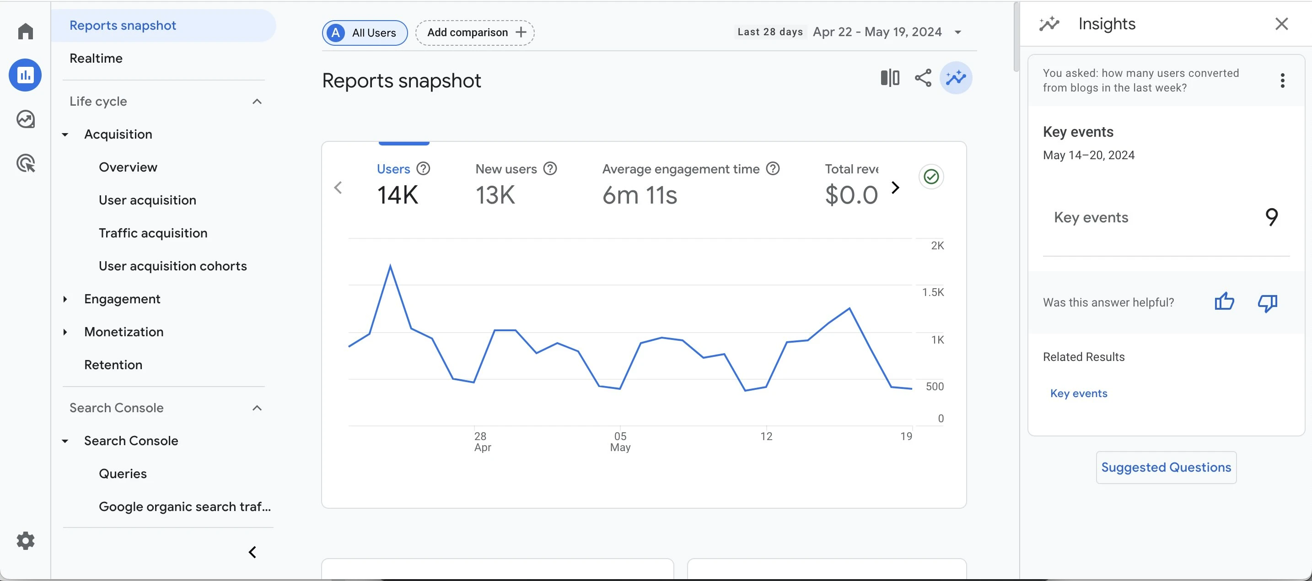The image size is (1312, 581).
Task: Expand the Monetization section
Action: (x=65, y=332)
